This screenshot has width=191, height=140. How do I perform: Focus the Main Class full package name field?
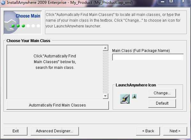click(x=148, y=57)
